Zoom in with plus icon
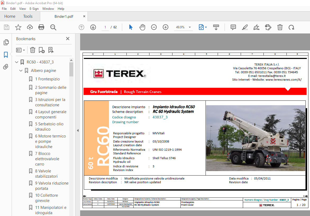 166,27
